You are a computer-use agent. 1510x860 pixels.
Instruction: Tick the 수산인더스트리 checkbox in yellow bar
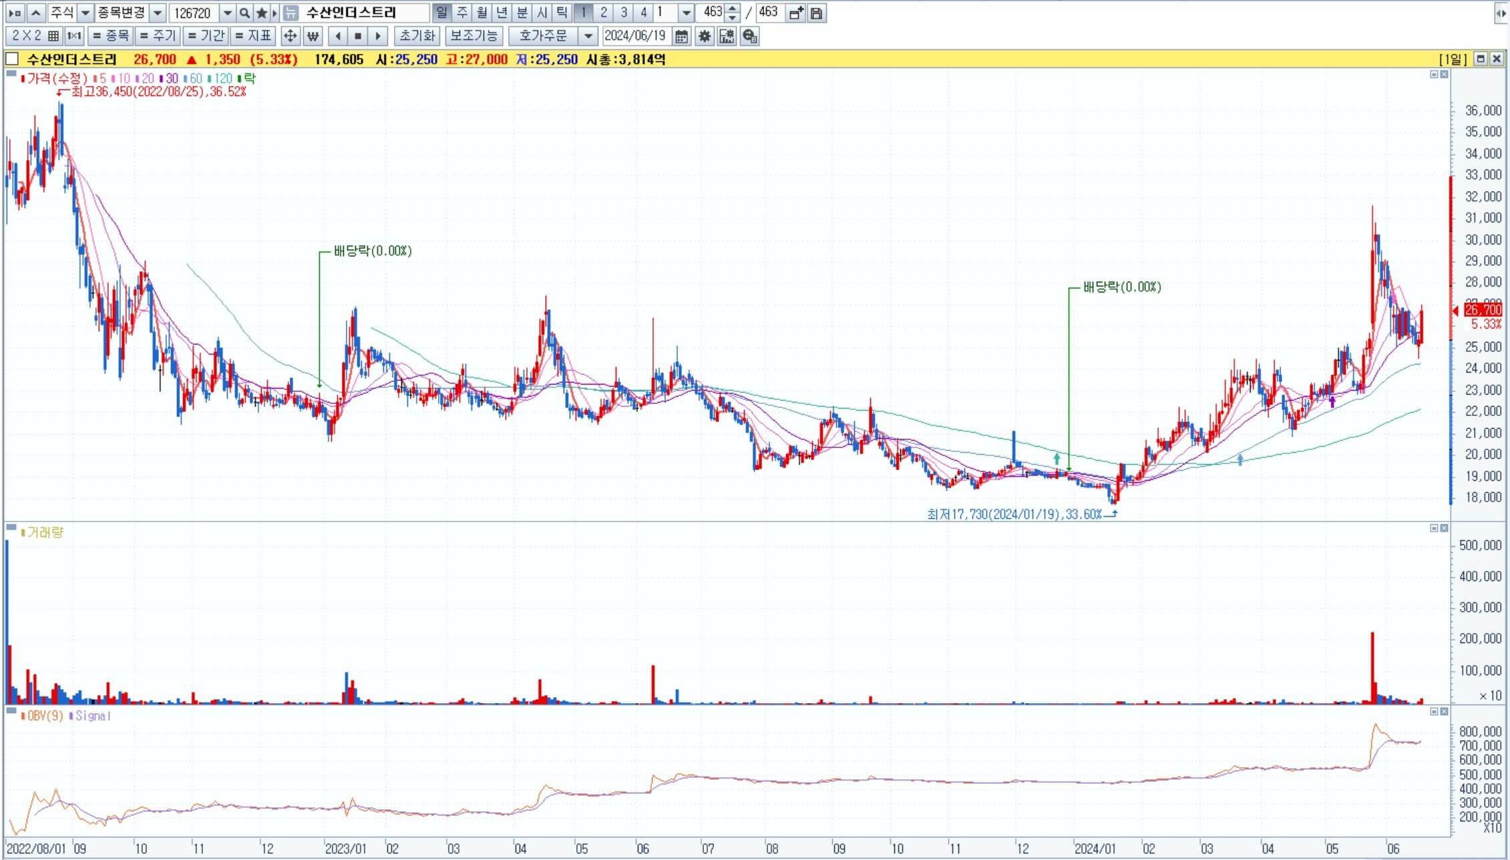pos(12,59)
